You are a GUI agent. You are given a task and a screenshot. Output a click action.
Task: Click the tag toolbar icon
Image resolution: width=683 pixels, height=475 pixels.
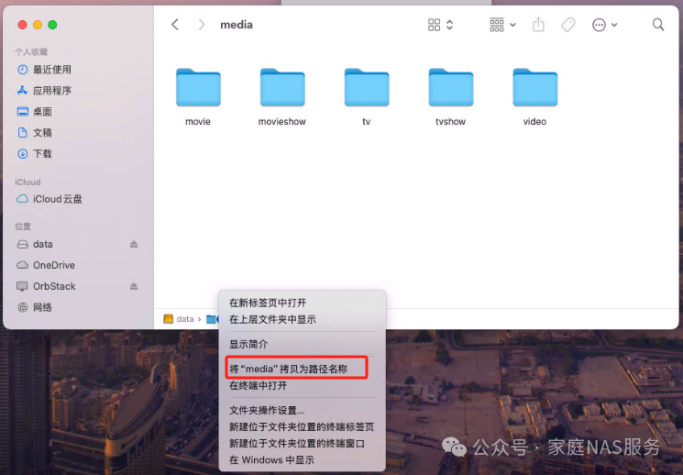568,25
